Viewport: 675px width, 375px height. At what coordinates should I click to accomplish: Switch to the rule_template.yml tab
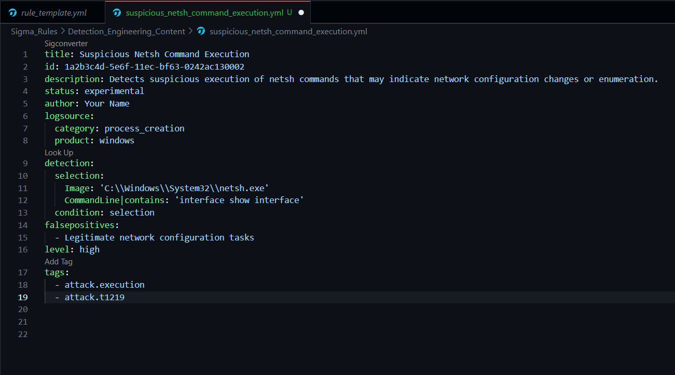point(53,12)
